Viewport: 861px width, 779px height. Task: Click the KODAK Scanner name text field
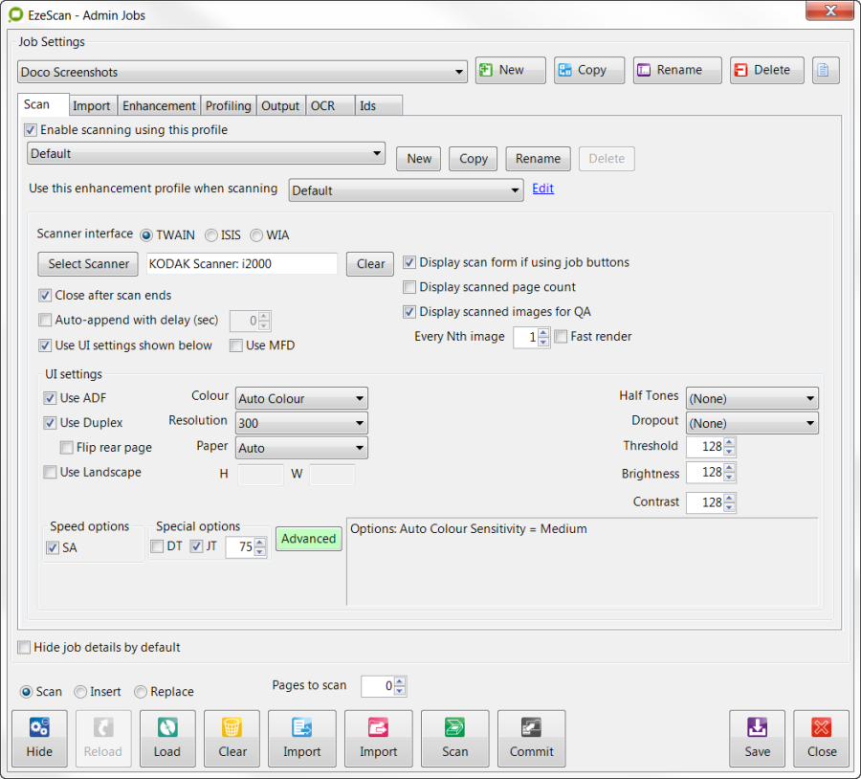[x=240, y=264]
